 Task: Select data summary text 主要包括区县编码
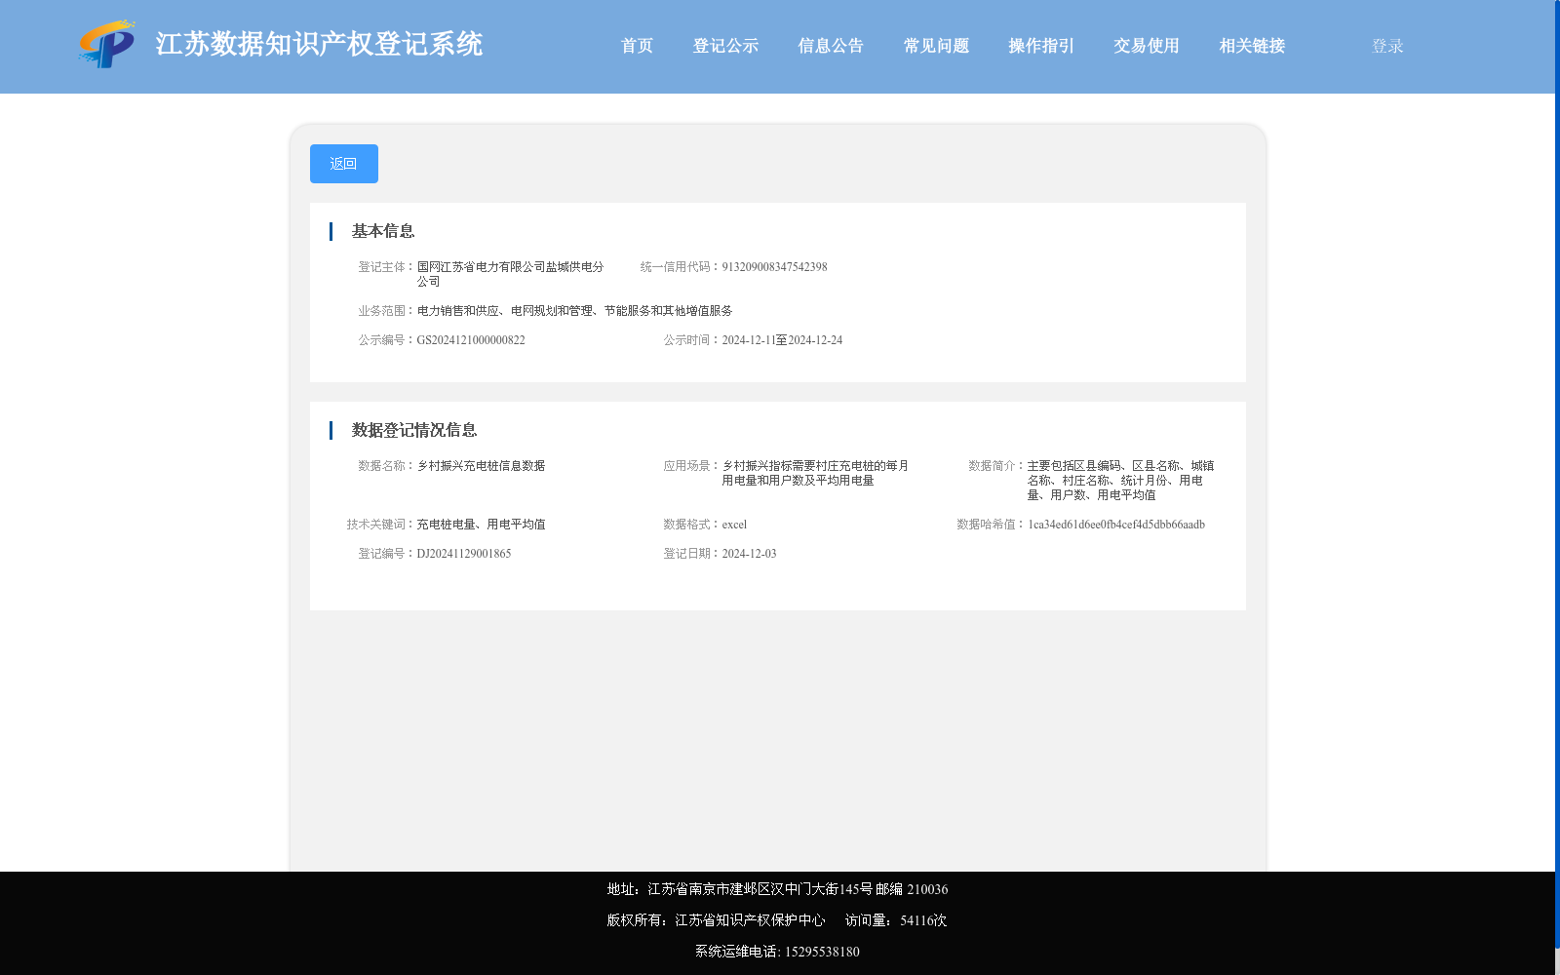[x=1073, y=466]
